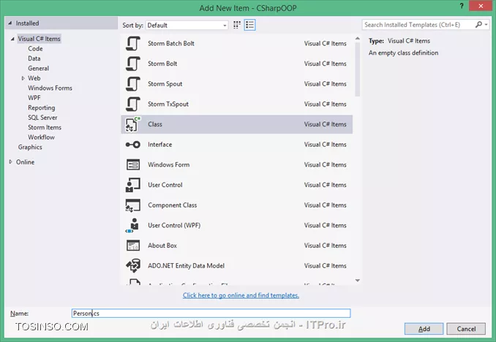The width and height of the screenshot is (496, 342).
Task: Click the template list scrollbar thumb
Action: [x=358, y=69]
